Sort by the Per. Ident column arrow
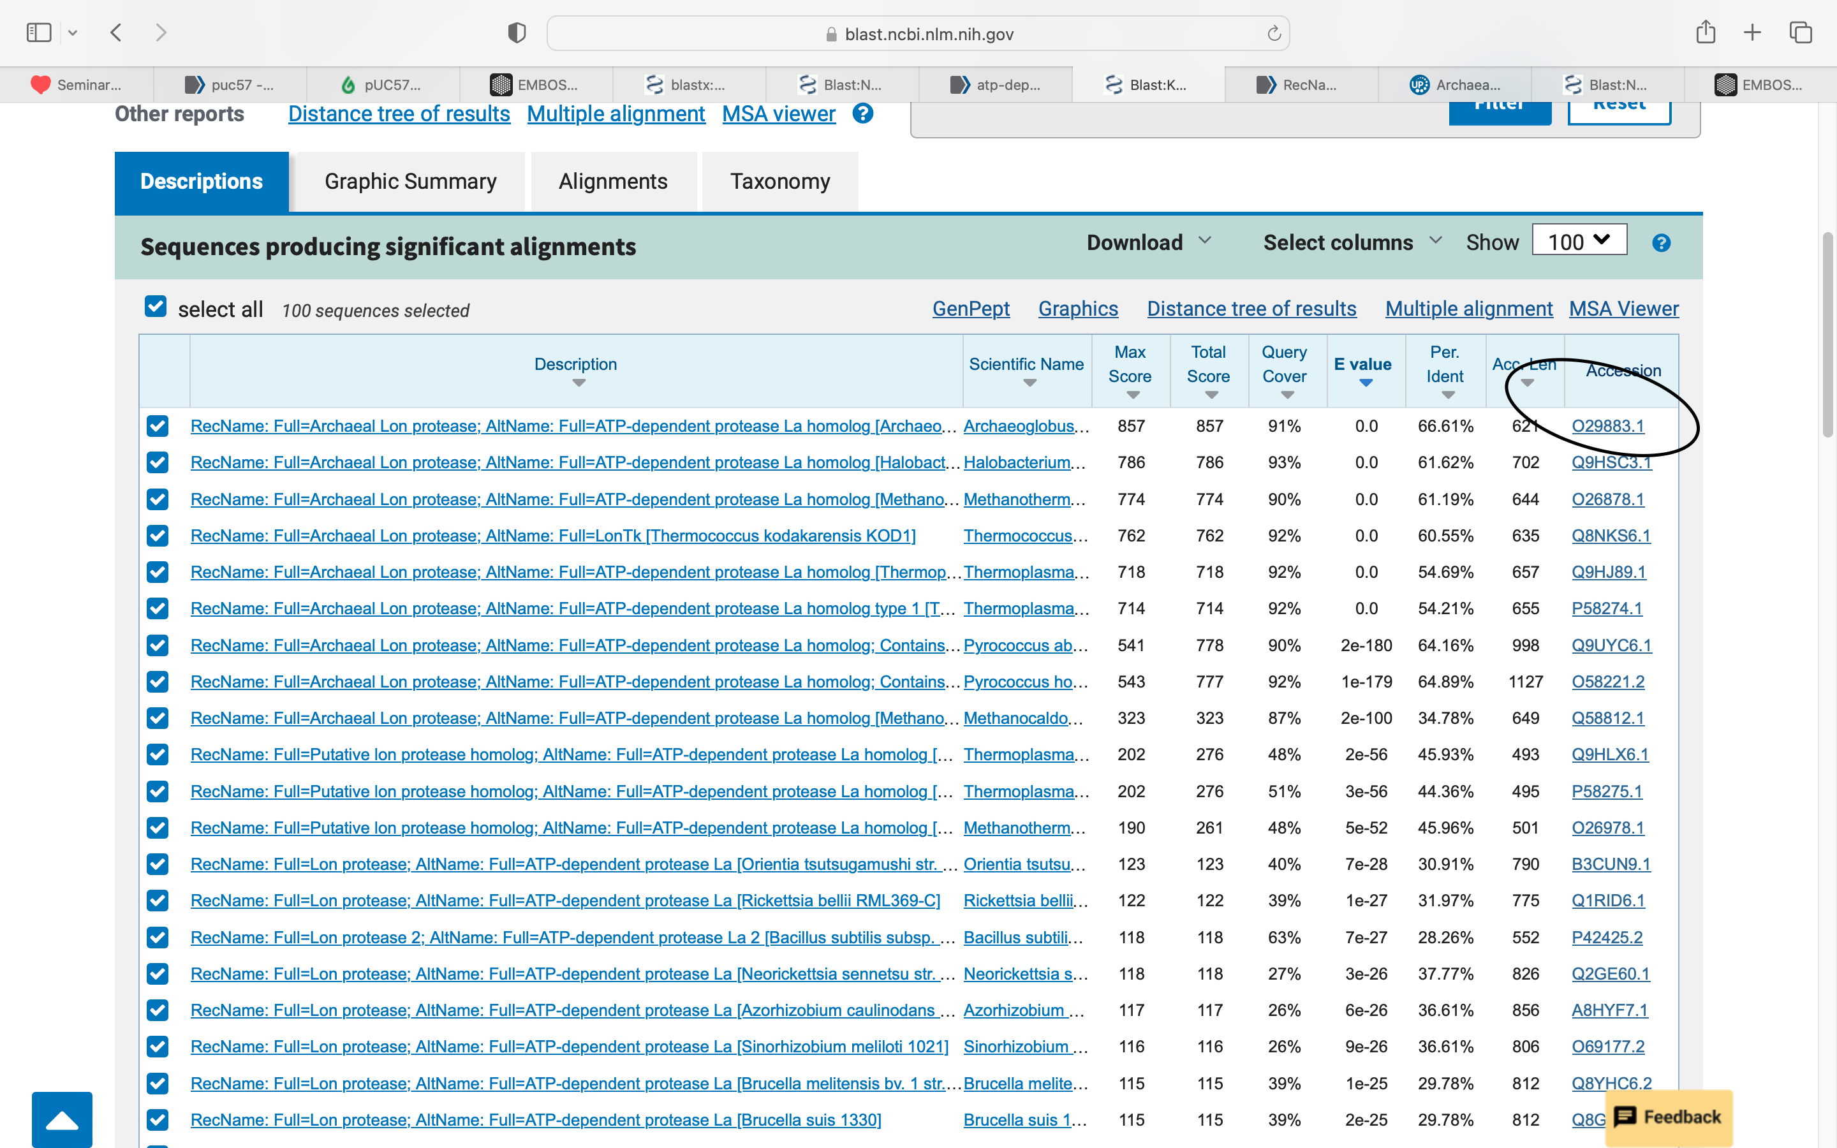 coord(1447,395)
